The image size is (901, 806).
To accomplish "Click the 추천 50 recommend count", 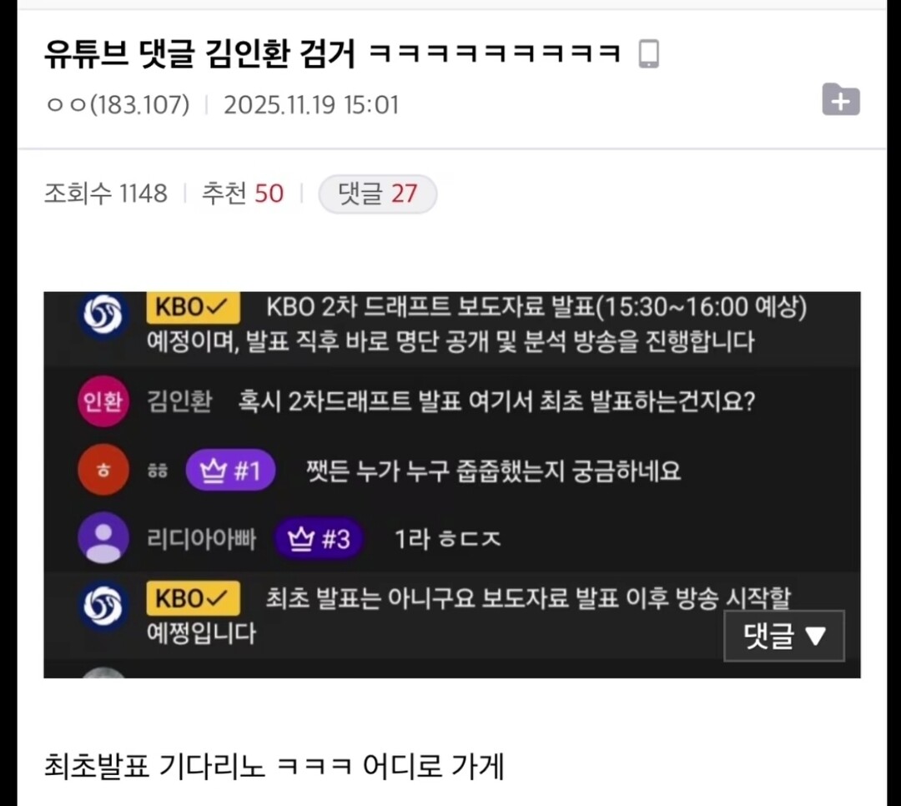I will click(x=243, y=194).
